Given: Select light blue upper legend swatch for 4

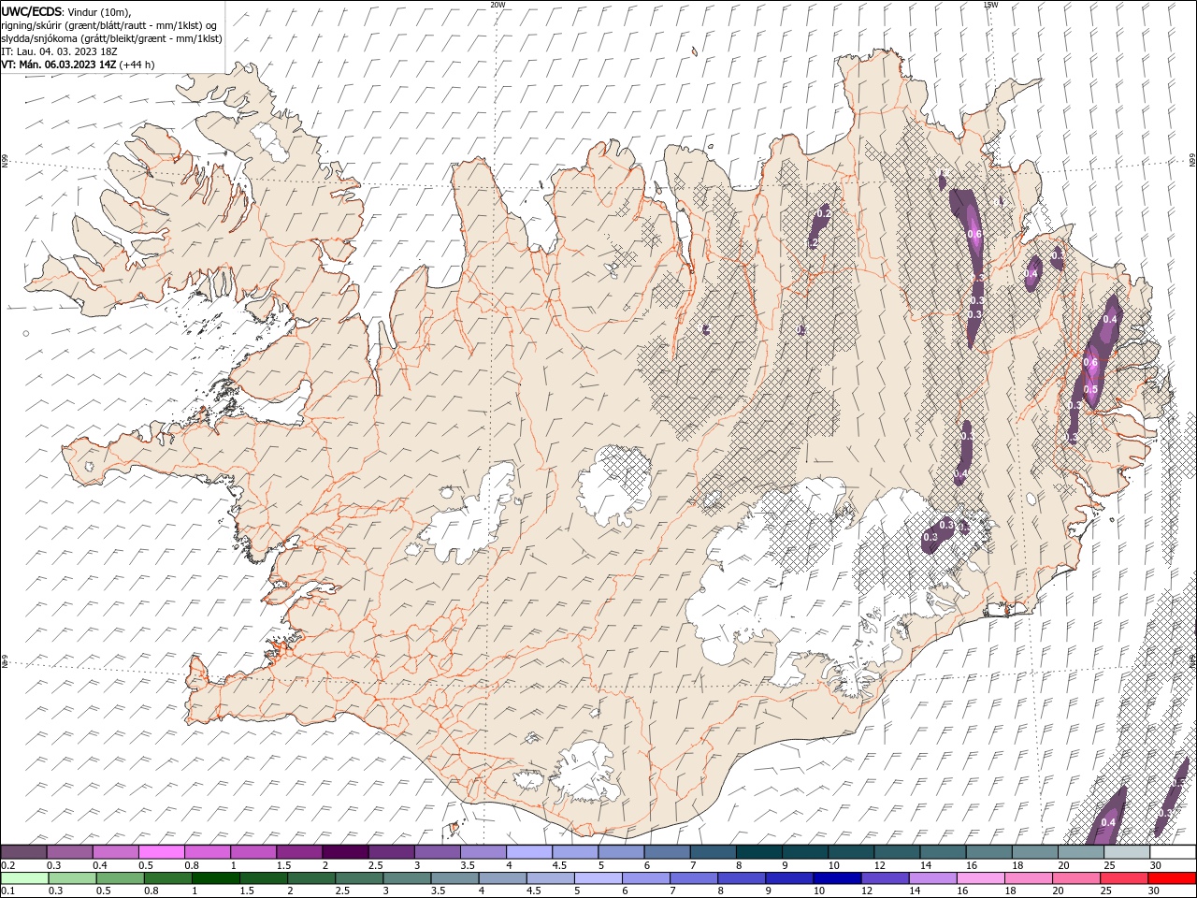Looking at the screenshot, I should (529, 852).
